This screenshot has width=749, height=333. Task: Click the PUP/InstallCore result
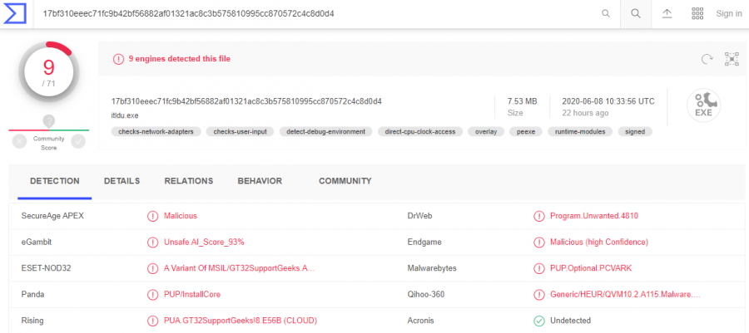click(x=192, y=295)
